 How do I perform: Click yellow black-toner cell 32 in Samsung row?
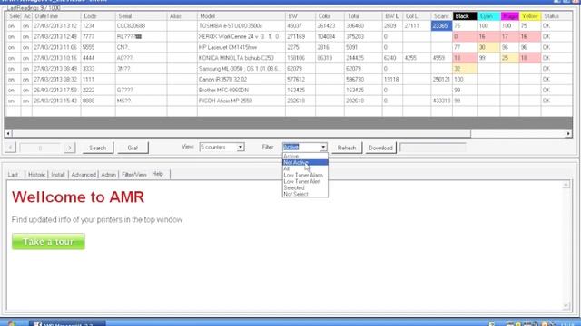pos(465,69)
